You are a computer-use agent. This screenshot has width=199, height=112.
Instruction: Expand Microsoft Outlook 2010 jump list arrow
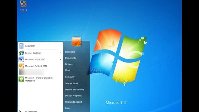[60, 66]
